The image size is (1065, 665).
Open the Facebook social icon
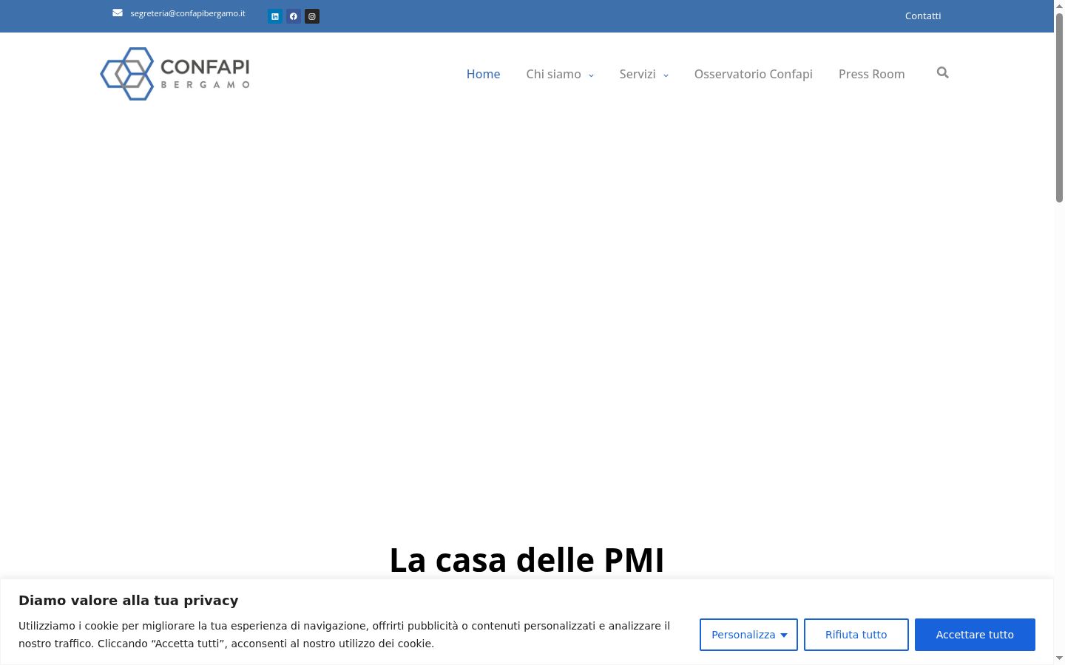point(294,16)
